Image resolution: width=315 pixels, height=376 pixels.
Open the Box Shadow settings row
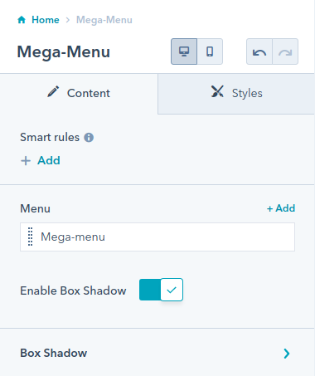pos(157,353)
